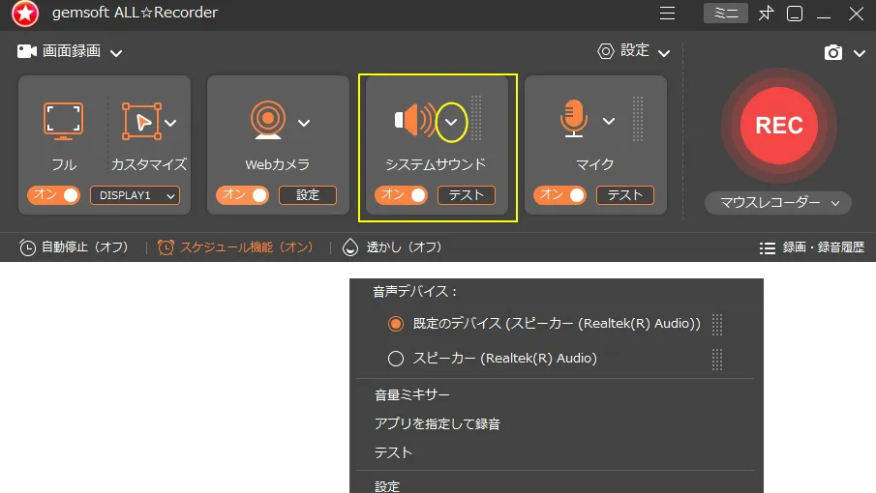Open the hamburger menu in title bar
This screenshot has width=876, height=493.
click(x=667, y=14)
